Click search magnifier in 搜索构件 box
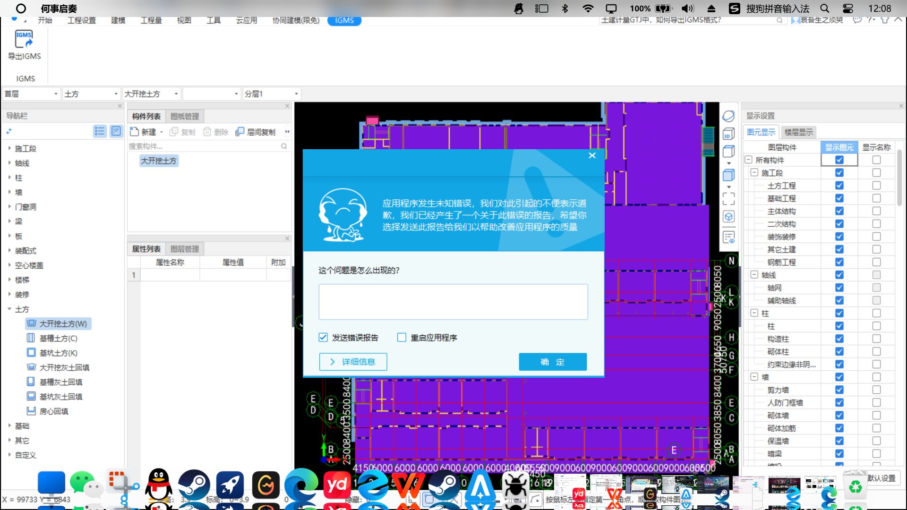 pos(284,146)
